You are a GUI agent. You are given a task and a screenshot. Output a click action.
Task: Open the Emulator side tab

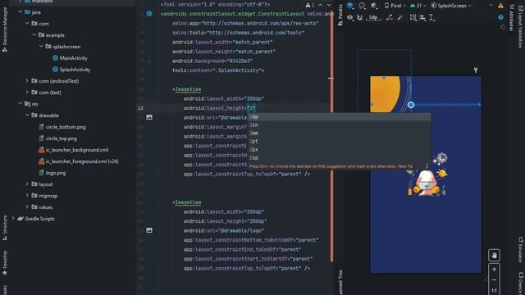(x=520, y=250)
